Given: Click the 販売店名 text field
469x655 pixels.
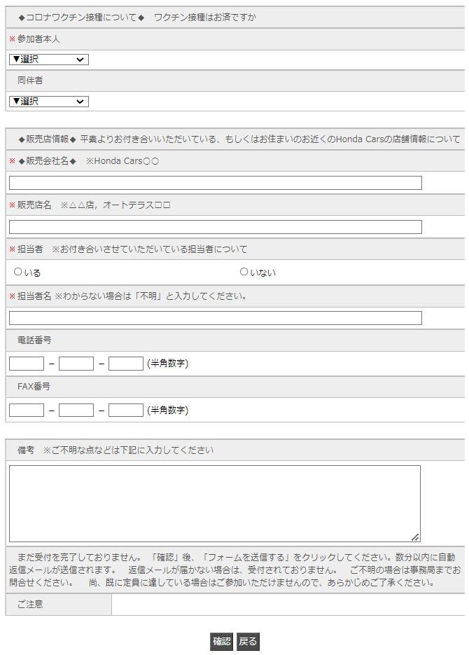Looking at the screenshot, I should point(216,227).
